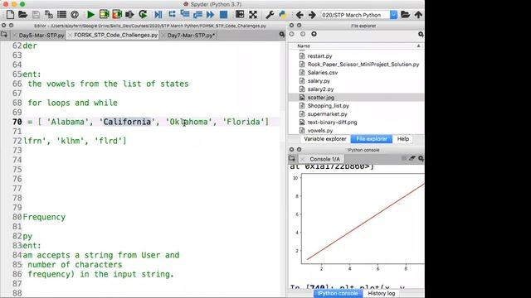Select the File explorer pane tab
Viewport: 531px width, 298px height.
point(371,139)
